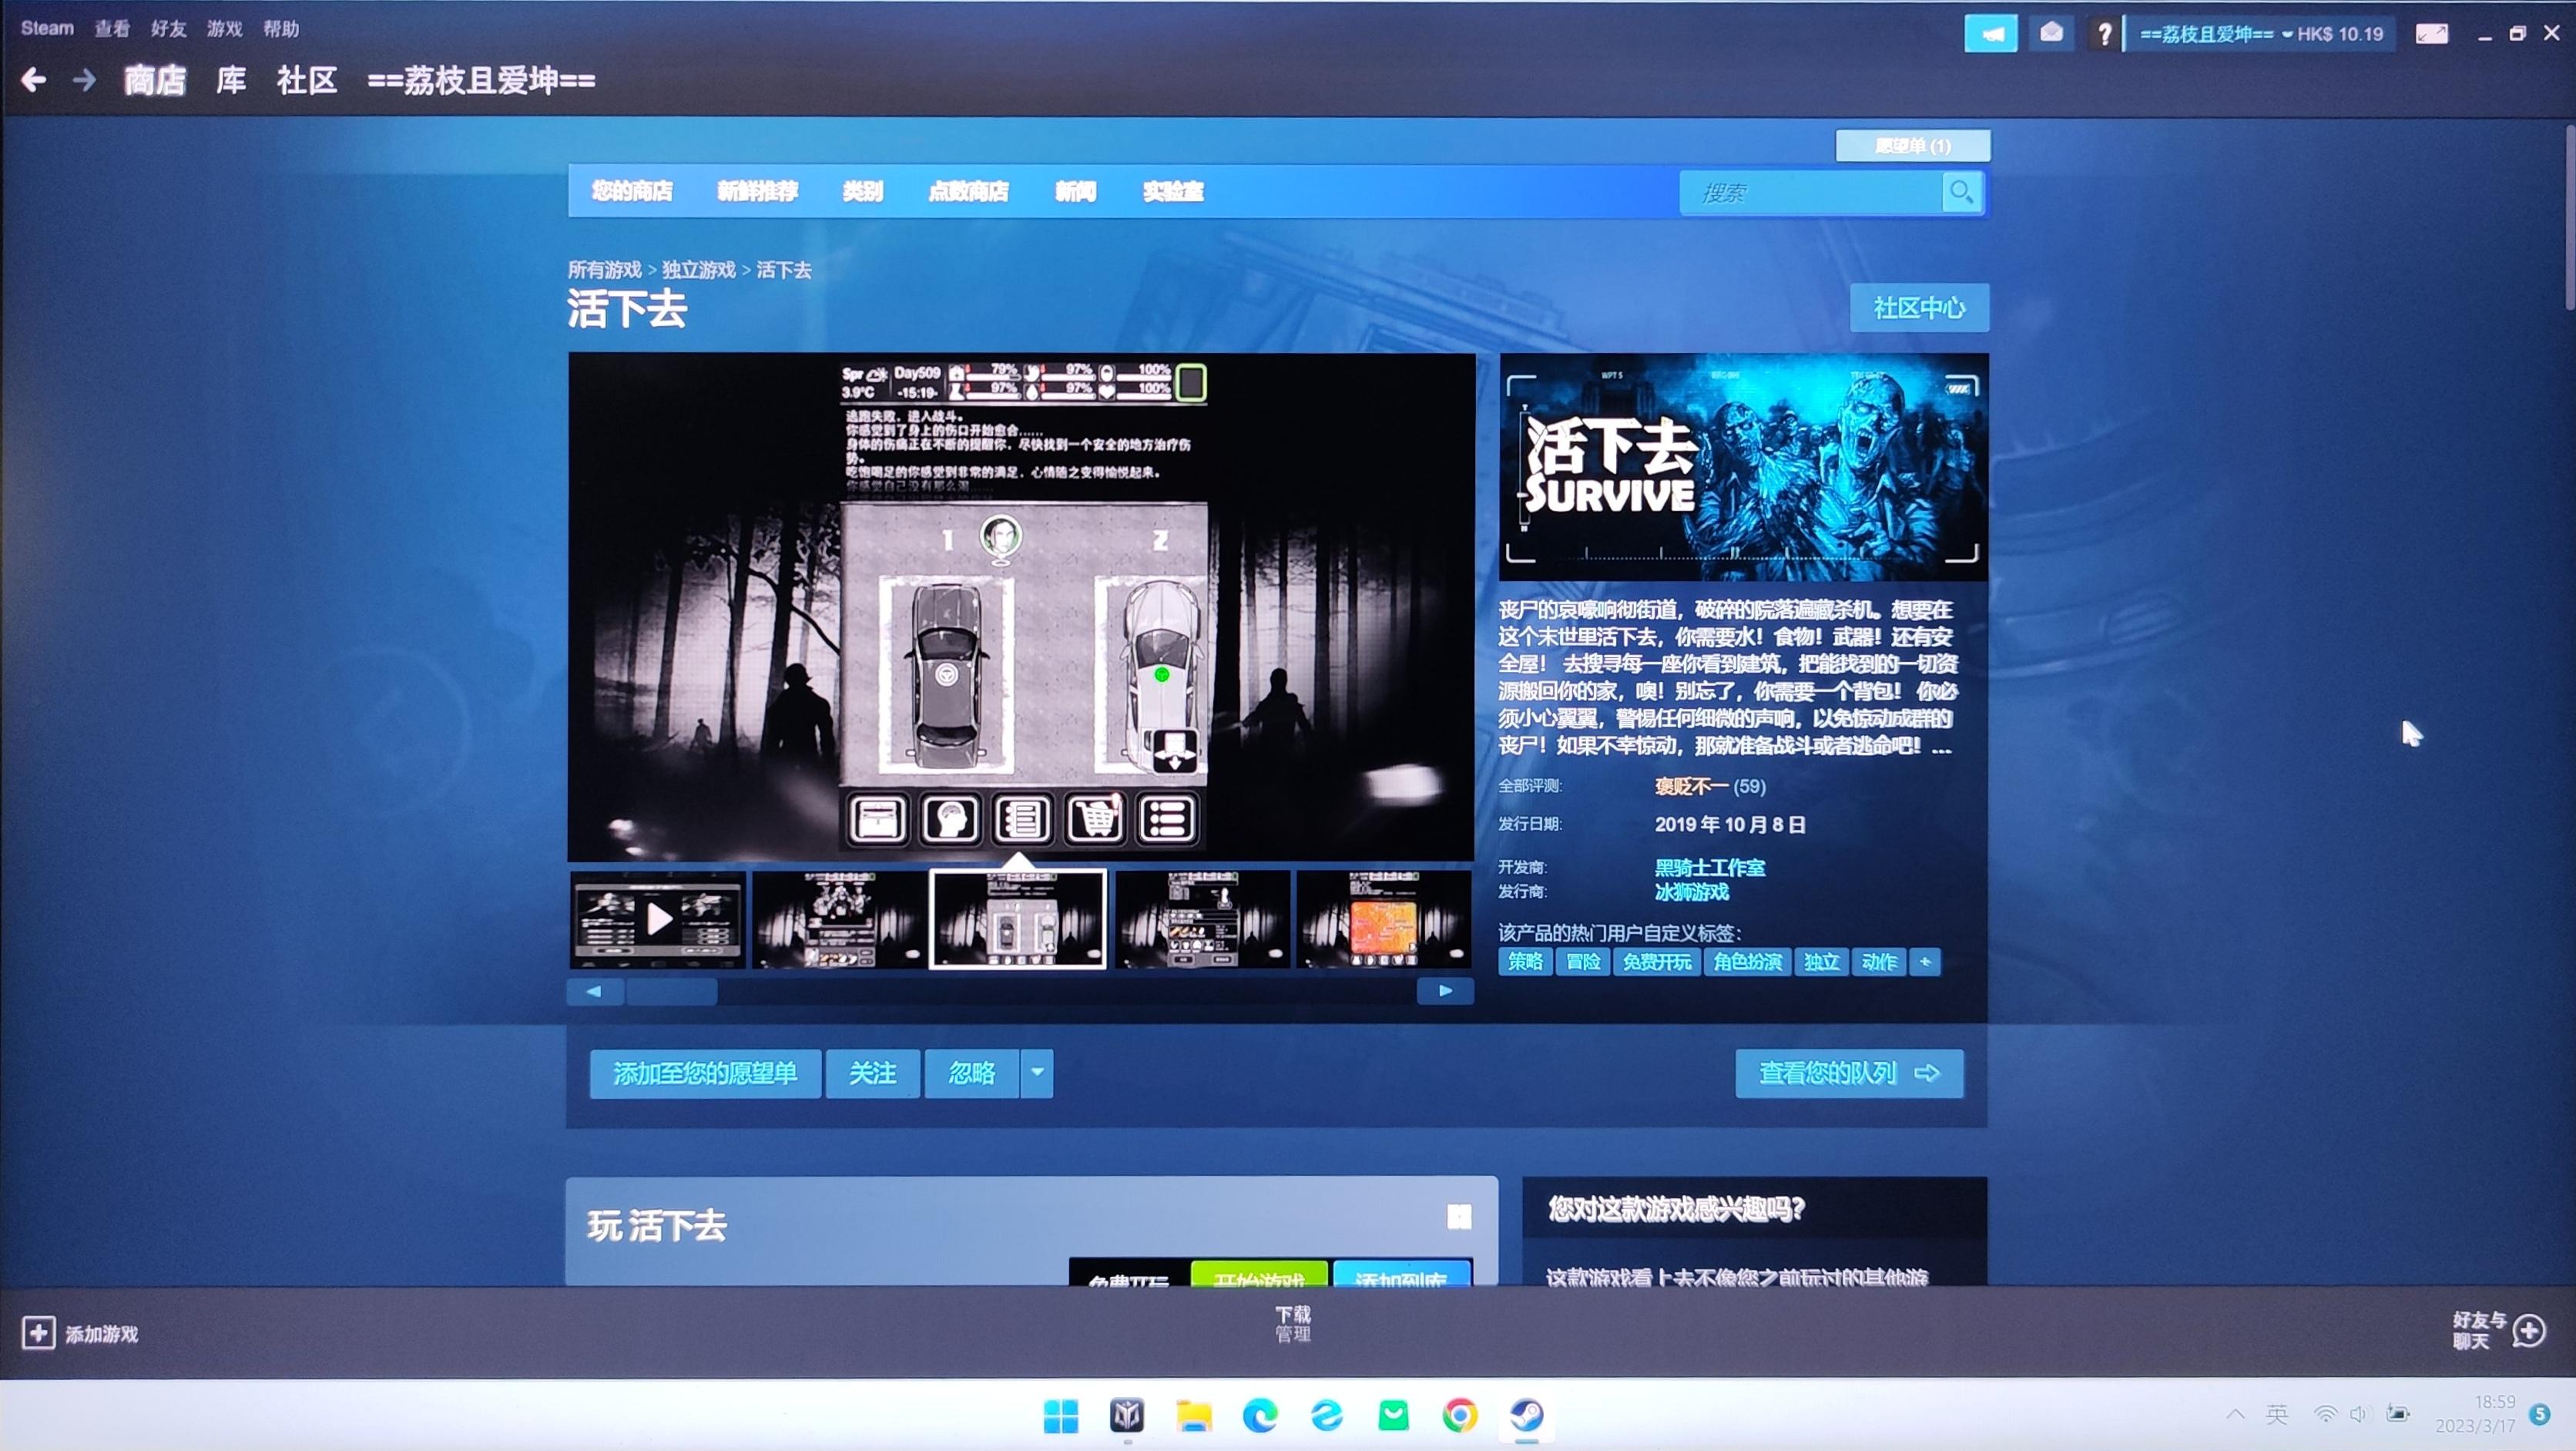Open the 帮助 menu

coord(281,28)
